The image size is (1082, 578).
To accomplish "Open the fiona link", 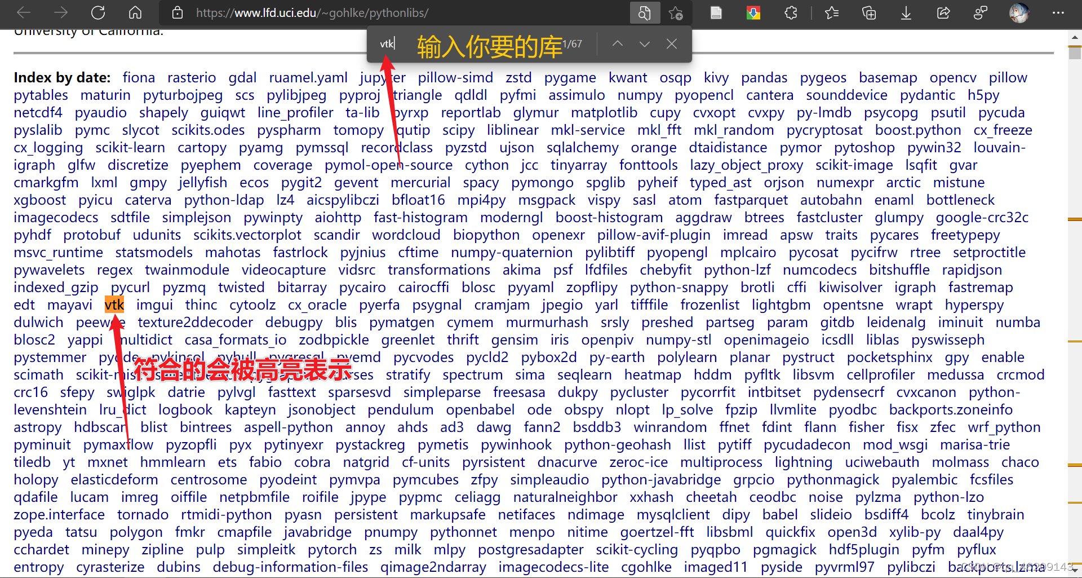I will 139,78.
